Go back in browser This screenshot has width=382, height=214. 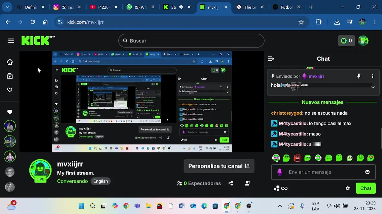coord(8,22)
